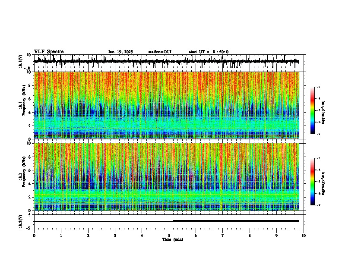Click inside the ch.1 spectrogram panel

(167, 105)
